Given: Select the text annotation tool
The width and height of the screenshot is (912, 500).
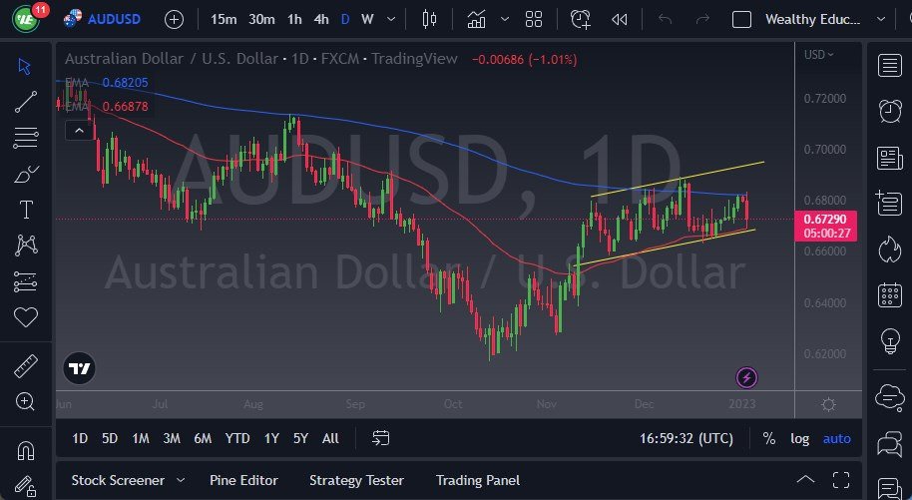Looking at the screenshot, I should pos(26,210).
